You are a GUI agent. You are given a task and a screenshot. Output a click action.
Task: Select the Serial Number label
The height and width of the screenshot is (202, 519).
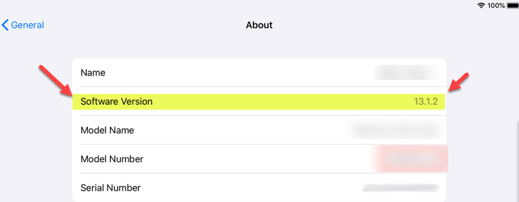pos(111,188)
